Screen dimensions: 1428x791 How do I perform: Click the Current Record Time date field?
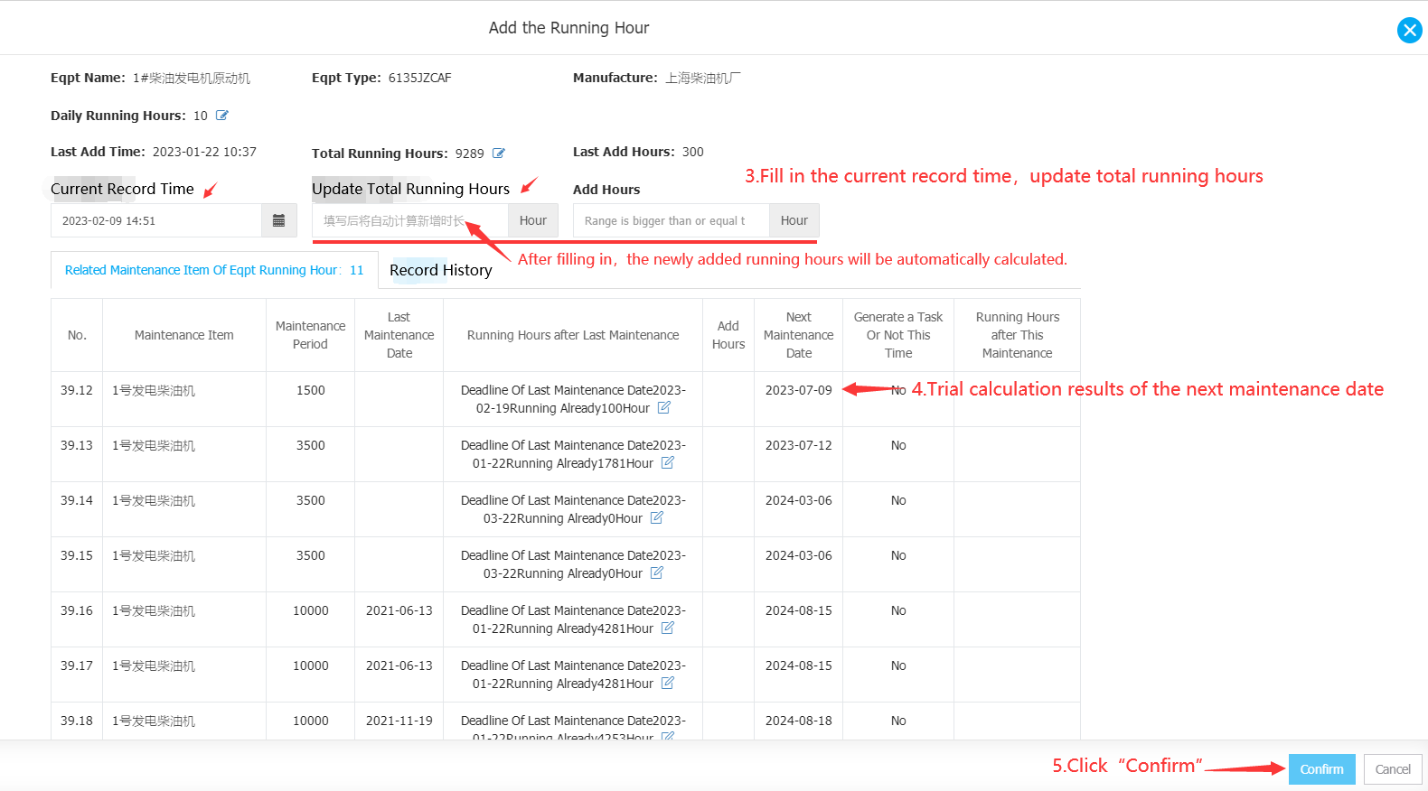pos(156,220)
